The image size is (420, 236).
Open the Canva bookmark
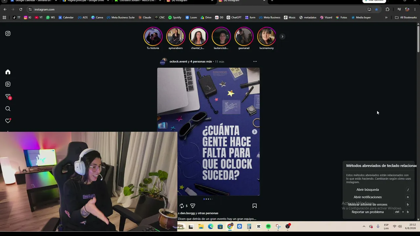[97, 17]
